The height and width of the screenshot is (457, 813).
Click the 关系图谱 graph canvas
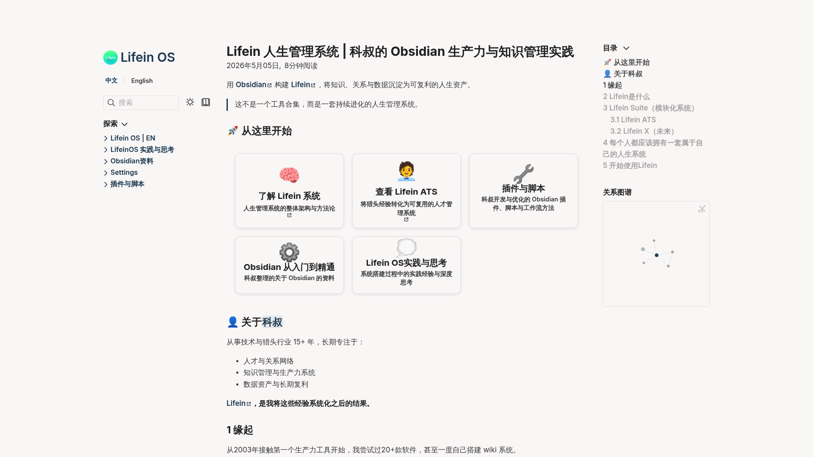(x=656, y=254)
